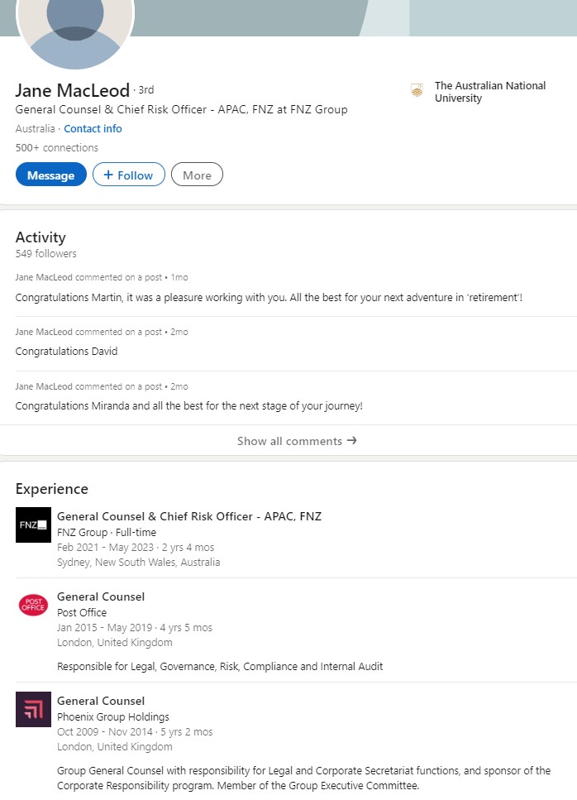Click the 549 followers count
577x800 pixels.
tap(45, 254)
